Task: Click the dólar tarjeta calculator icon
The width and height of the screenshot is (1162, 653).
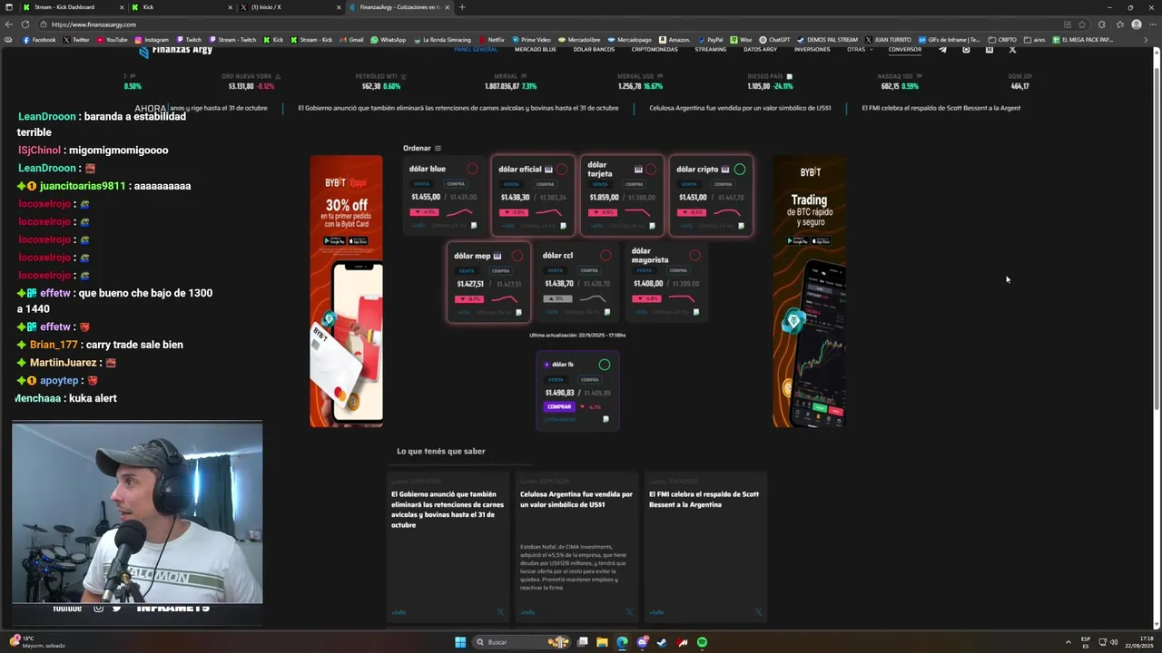Action: (638, 170)
